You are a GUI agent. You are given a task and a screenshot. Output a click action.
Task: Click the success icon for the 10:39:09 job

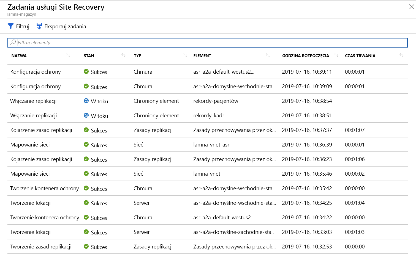[86, 86]
